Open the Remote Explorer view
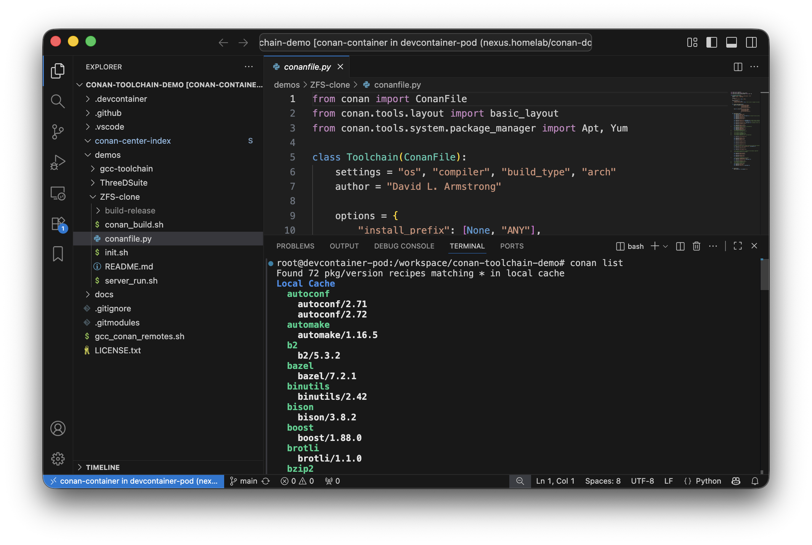 [58, 193]
